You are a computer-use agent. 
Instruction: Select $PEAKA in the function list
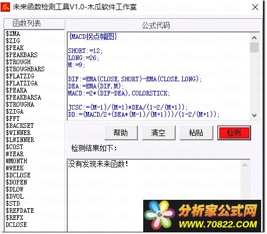pyautogui.click(x=17, y=90)
